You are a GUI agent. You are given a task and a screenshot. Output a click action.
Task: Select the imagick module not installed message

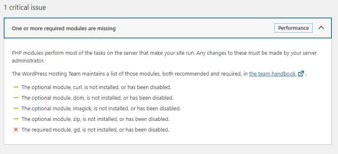point(101,109)
